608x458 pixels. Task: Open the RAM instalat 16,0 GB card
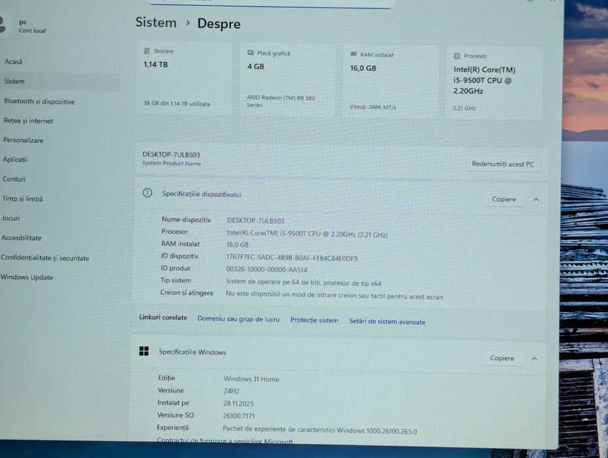tap(391, 82)
